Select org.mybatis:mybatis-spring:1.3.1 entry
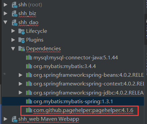This screenshot has width=147, height=124. (x=73, y=102)
